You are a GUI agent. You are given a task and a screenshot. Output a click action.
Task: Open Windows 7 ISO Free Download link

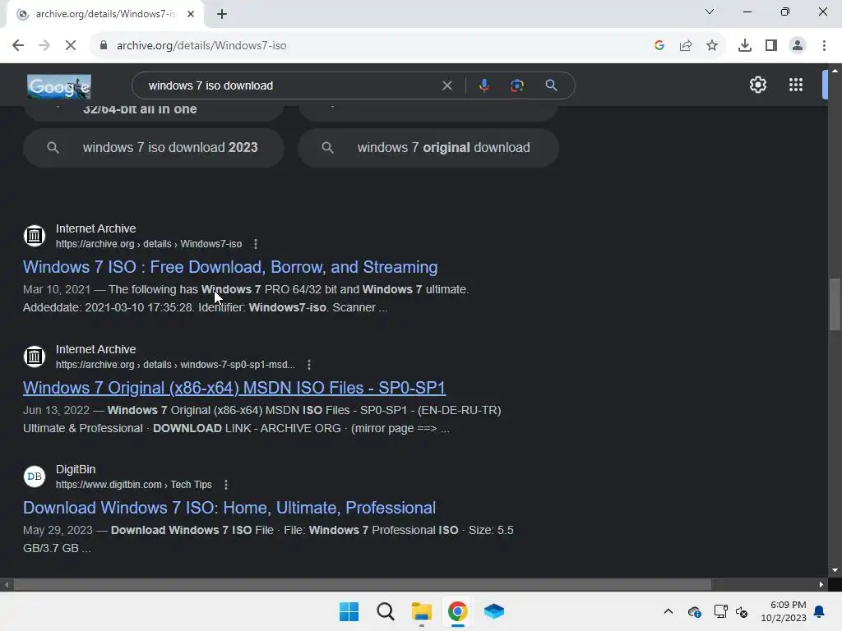[230, 267]
